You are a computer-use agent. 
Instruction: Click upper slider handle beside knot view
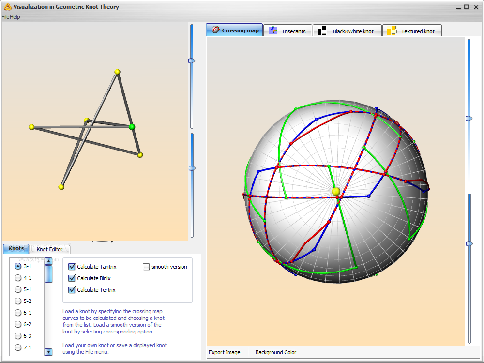[192, 61]
